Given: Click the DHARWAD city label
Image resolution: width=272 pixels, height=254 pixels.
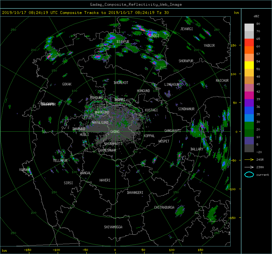Looking at the screenshot, I should (x=79, y=129).
